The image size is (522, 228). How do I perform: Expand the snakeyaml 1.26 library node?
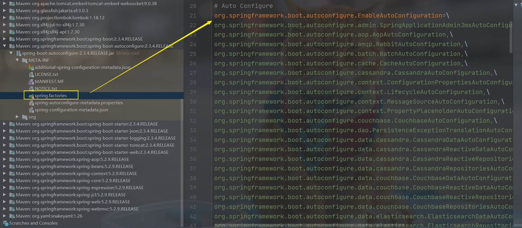coord(4,216)
